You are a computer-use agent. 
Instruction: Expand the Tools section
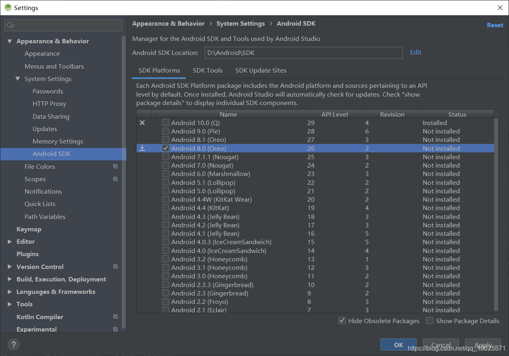pyautogui.click(x=10, y=304)
